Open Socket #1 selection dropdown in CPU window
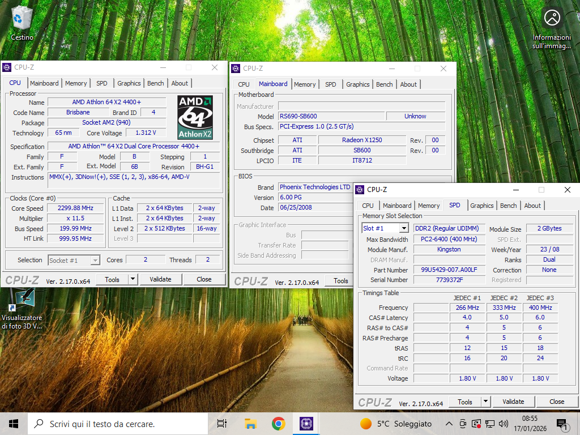580x435 pixels. pos(74,261)
